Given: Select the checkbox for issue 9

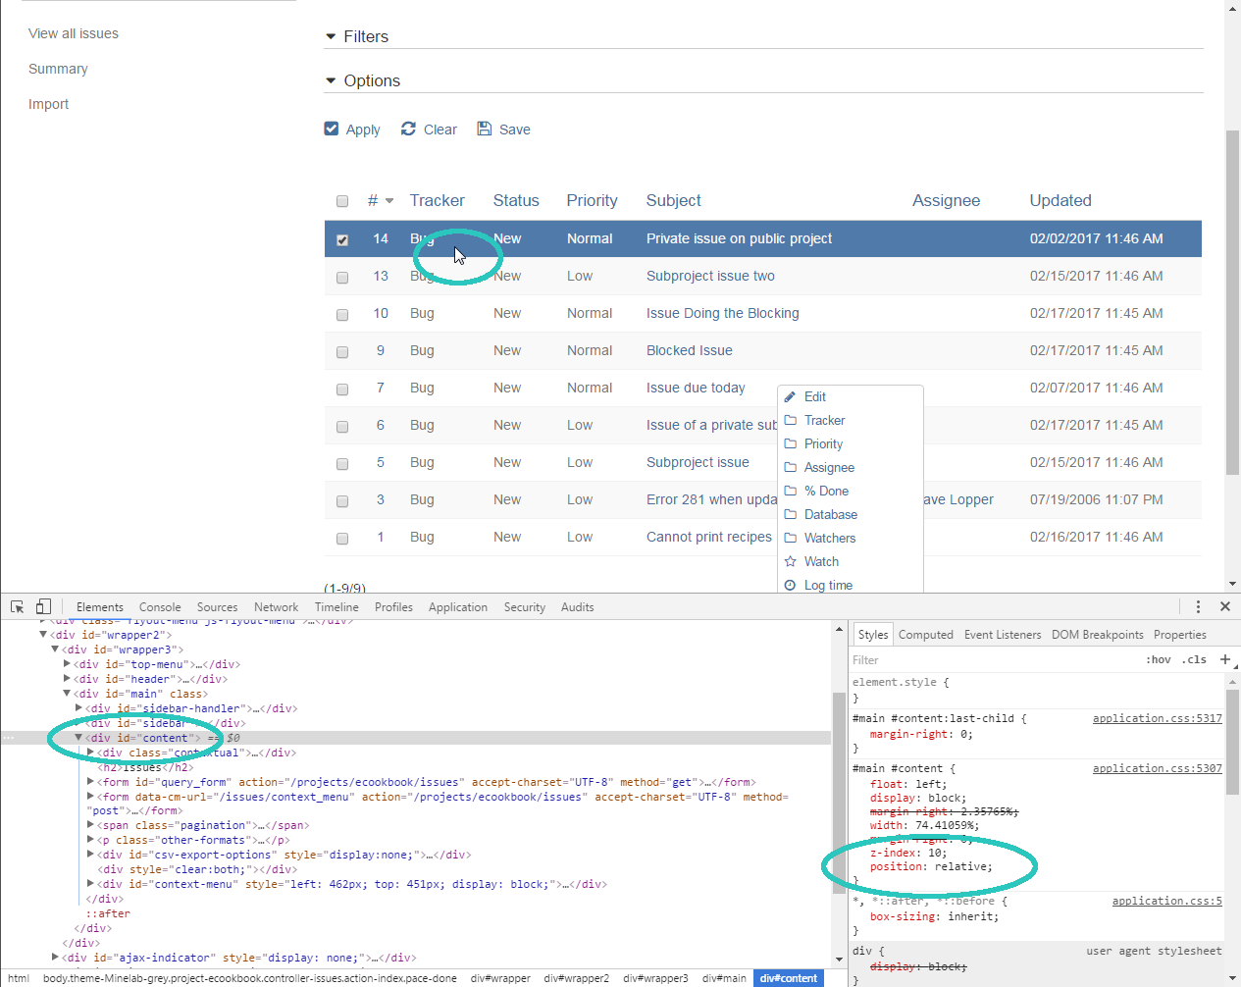Looking at the screenshot, I should point(342,352).
